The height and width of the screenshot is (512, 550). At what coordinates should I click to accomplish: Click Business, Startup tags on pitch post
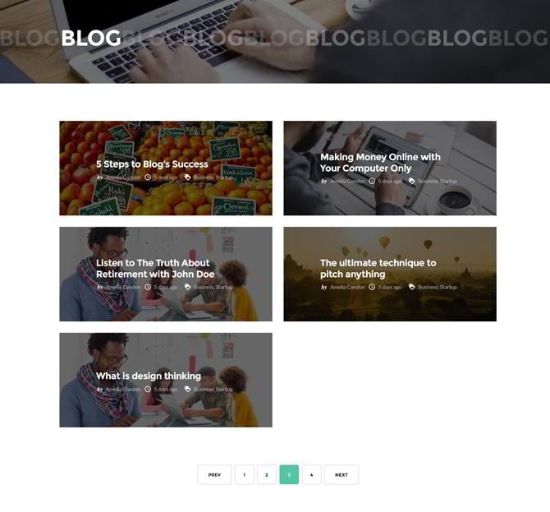(438, 288)
